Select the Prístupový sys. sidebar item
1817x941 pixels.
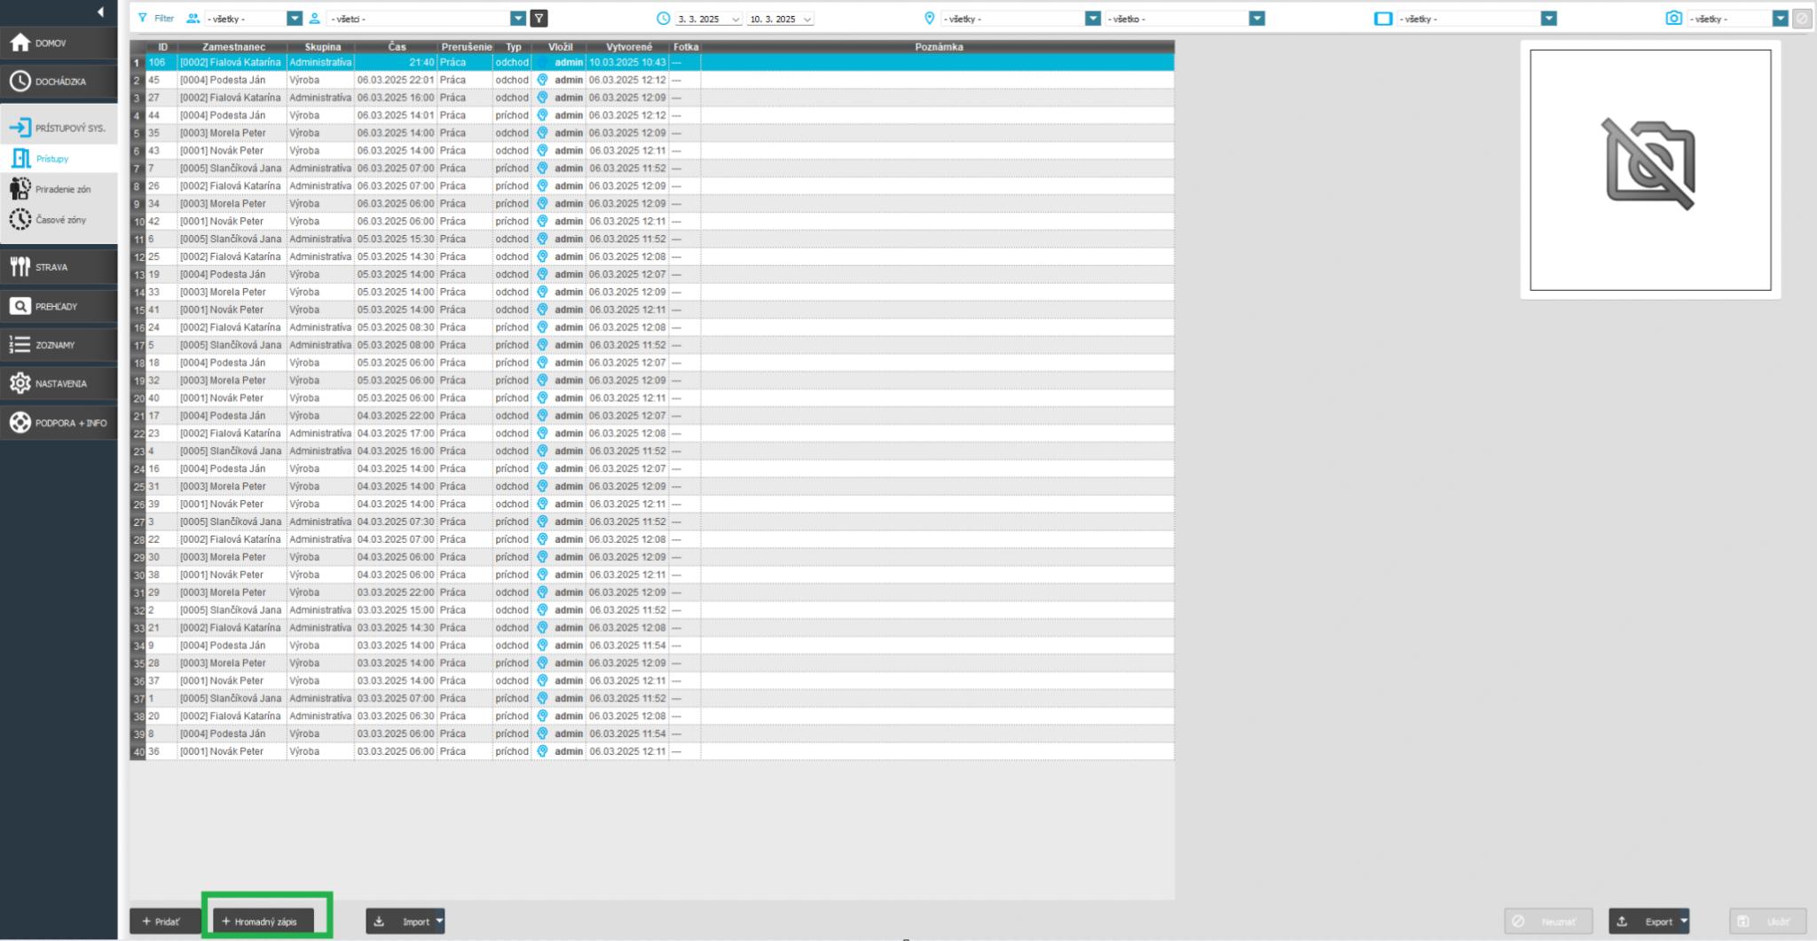pos(59,128)
